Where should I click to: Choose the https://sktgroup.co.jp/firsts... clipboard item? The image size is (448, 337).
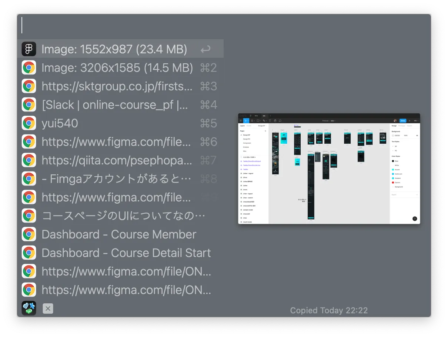(x=117, y=86)
